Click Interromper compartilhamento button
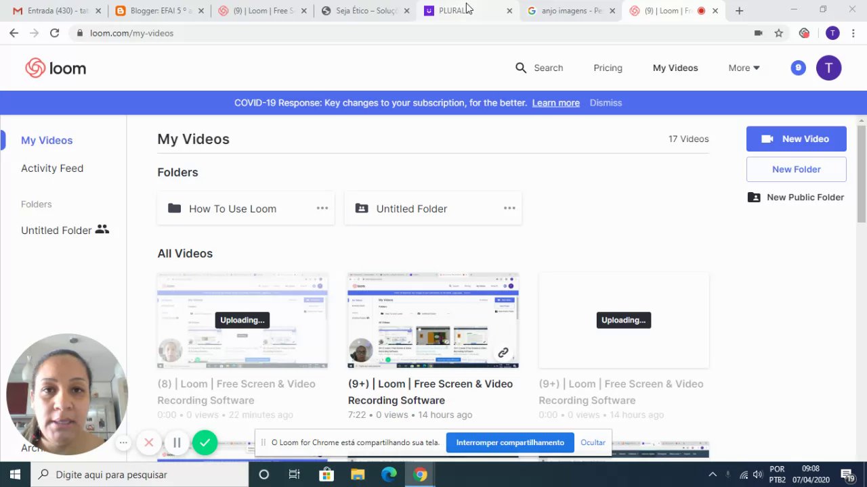Viewport: 867px width, 487px height. (510, 442)
